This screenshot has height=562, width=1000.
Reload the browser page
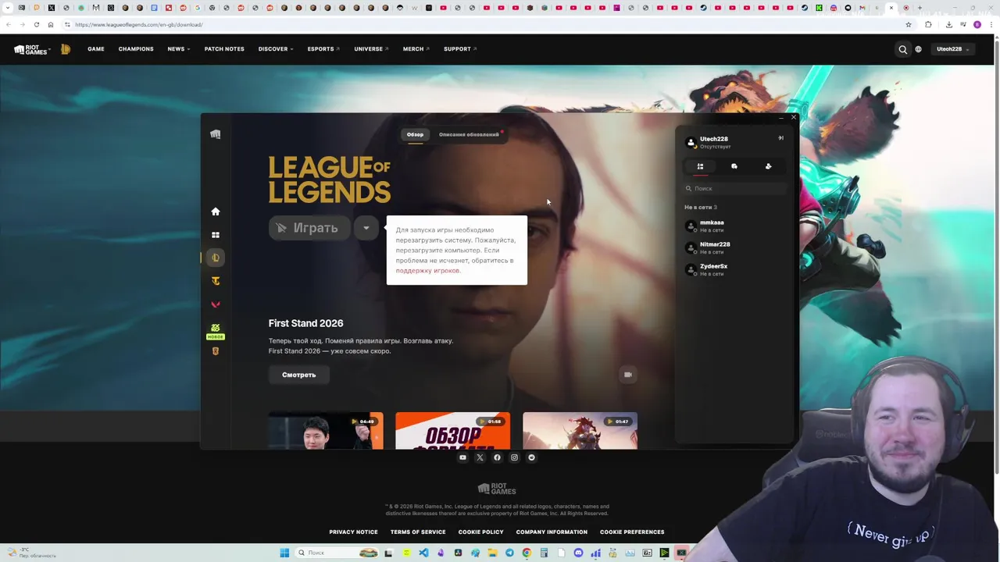pos(36,24)
